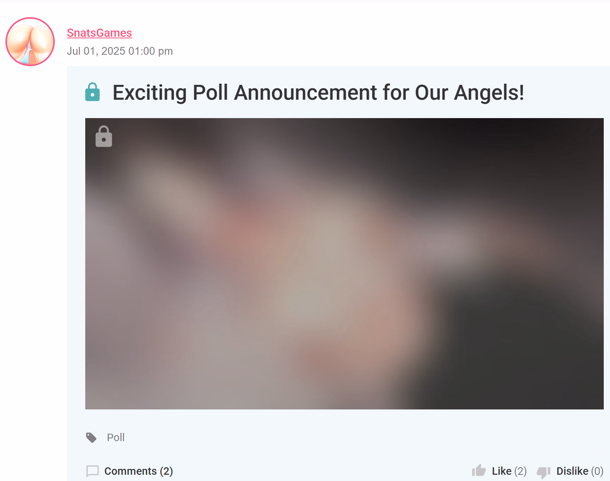Click the 01:00 pm time text

click(151, 51)
